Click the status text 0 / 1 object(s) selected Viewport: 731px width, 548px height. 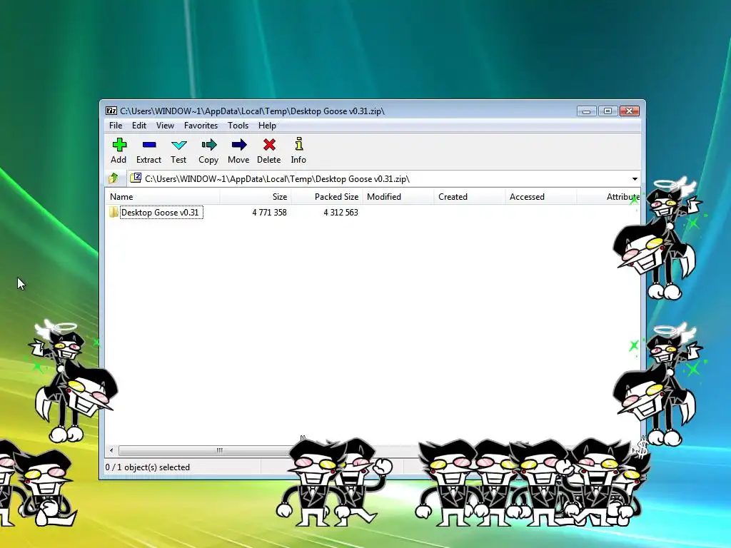coord(147,467)
